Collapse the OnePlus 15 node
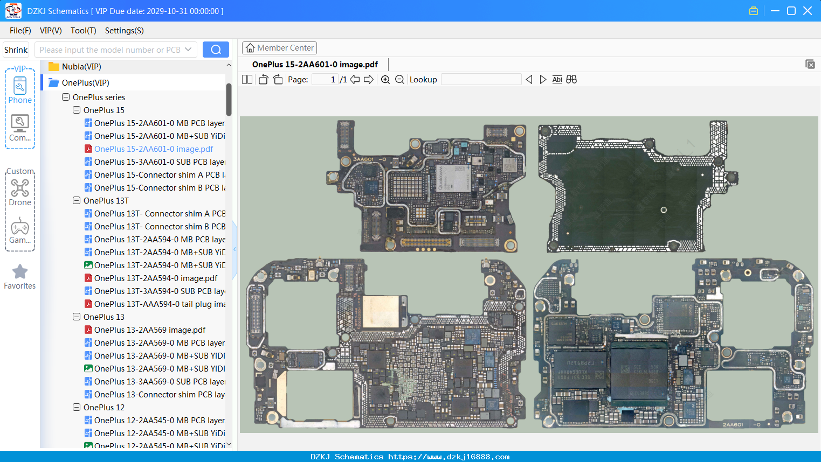 (77, 110)
